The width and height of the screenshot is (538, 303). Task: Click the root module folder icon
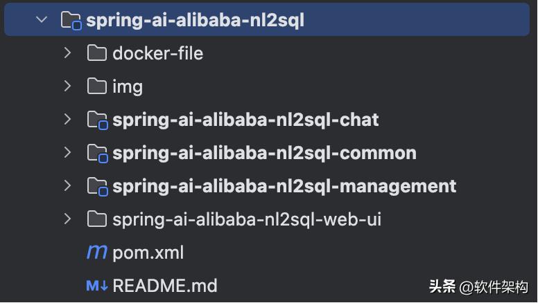click(x=71, y=20)
